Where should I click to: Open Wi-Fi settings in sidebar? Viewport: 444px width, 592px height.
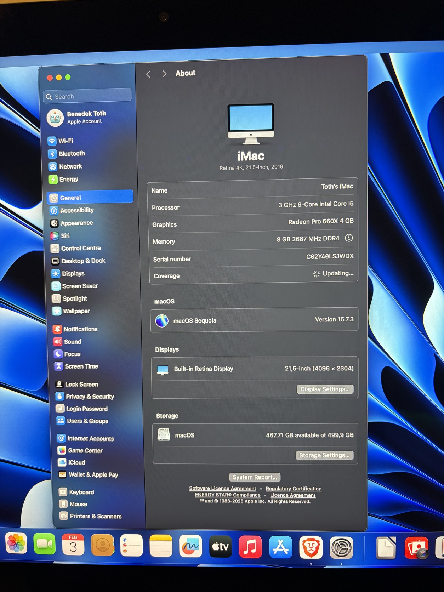point(61,141)
